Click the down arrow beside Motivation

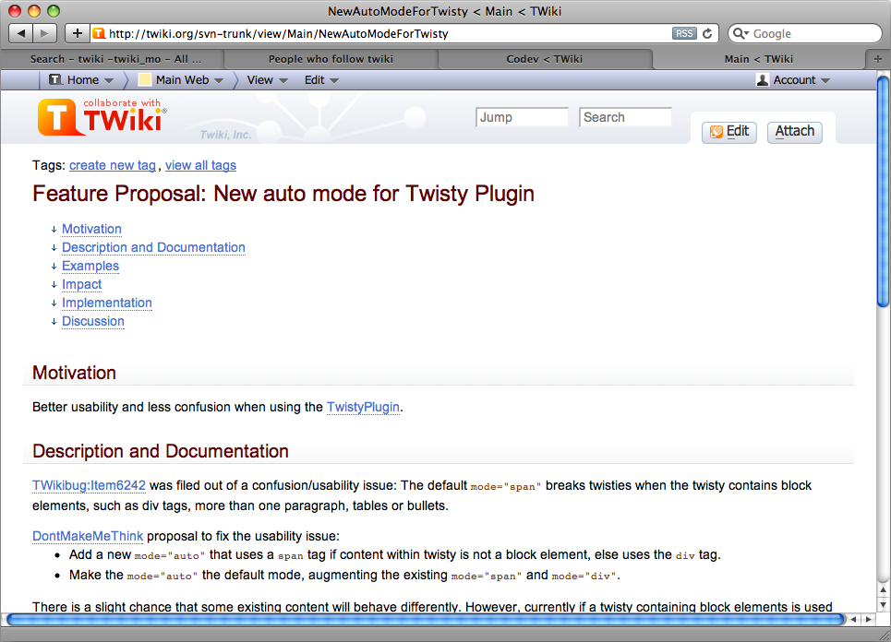[54, 230]
